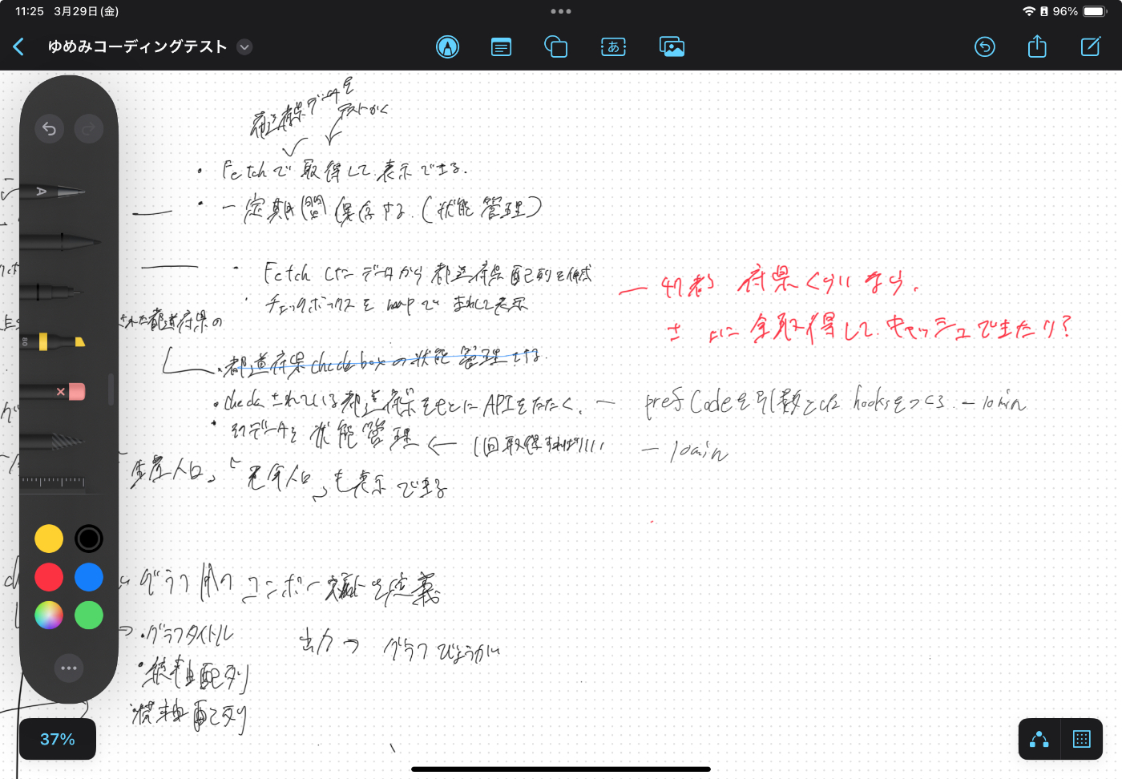Create a new board with compose icon
The image size is (1122, 779).
coord(1091,47)
